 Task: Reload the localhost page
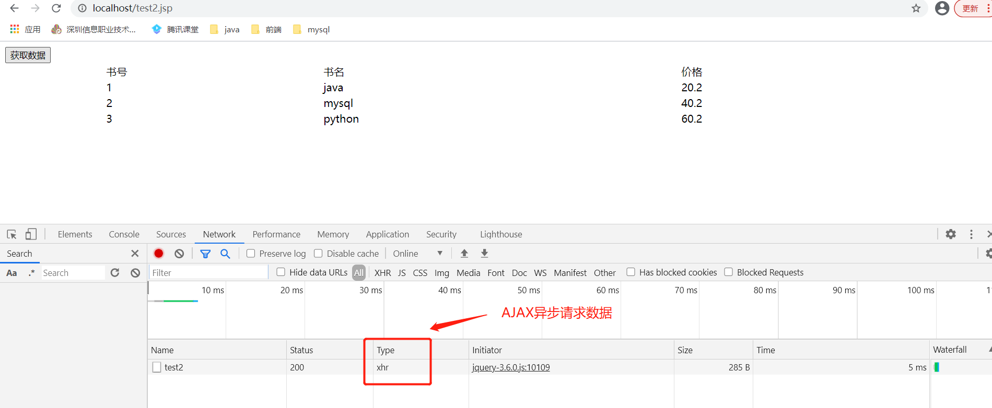56,8
